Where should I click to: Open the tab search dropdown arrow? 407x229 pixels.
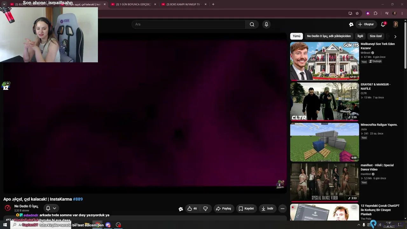4,4
